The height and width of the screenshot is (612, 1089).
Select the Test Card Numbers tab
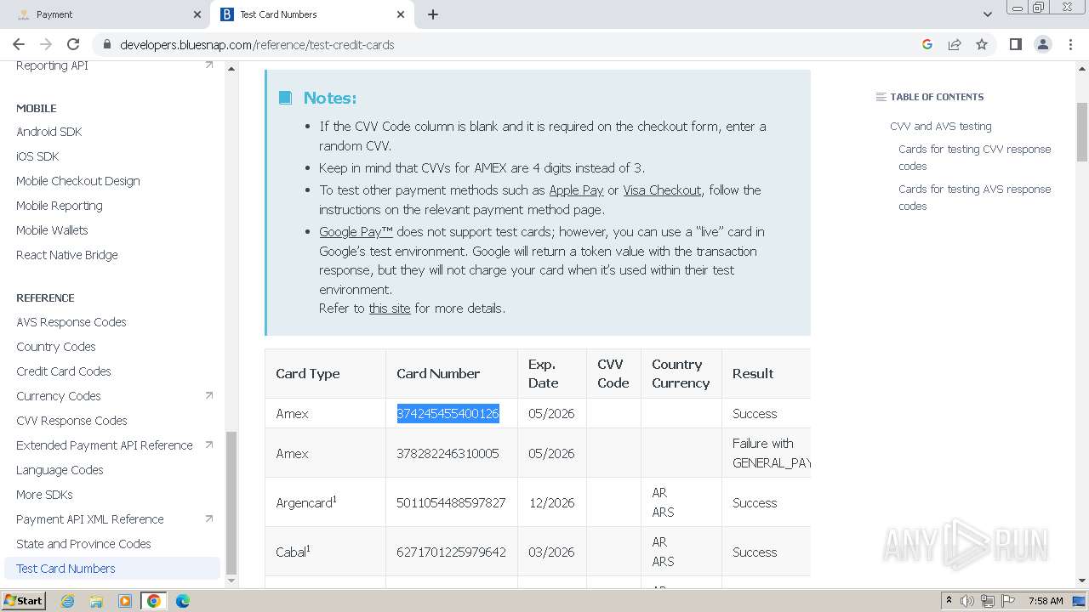tap(313, 14)
